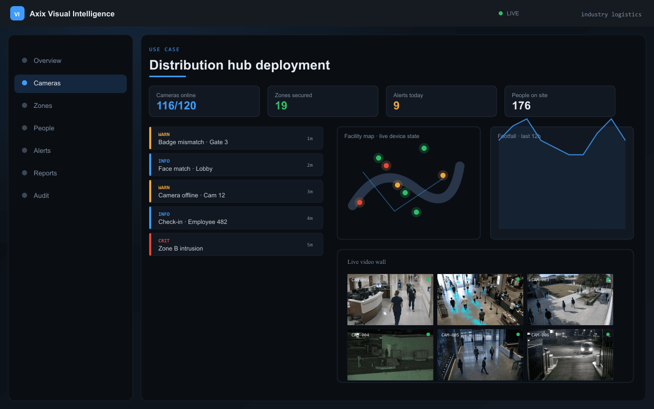This screenshot has width=654, height=409.
Task: Go to Zones in the sidebar
Action: pos(71,106)
